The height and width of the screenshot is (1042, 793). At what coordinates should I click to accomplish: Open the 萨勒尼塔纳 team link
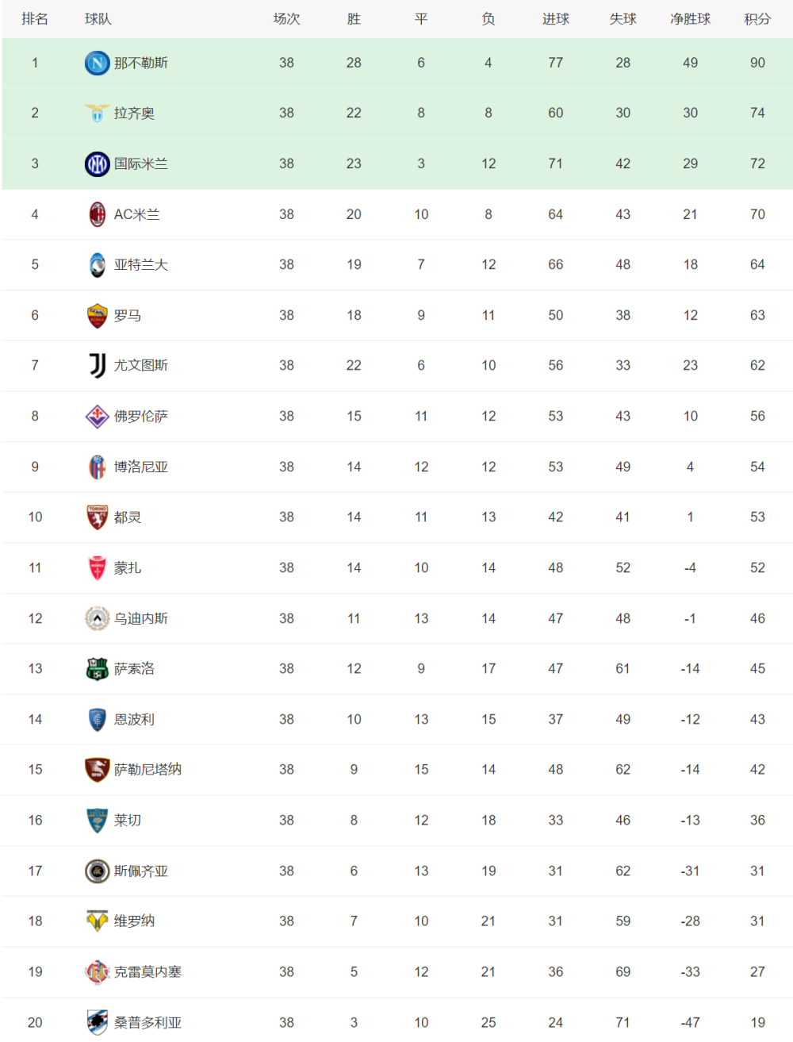(x=147, y=769)
